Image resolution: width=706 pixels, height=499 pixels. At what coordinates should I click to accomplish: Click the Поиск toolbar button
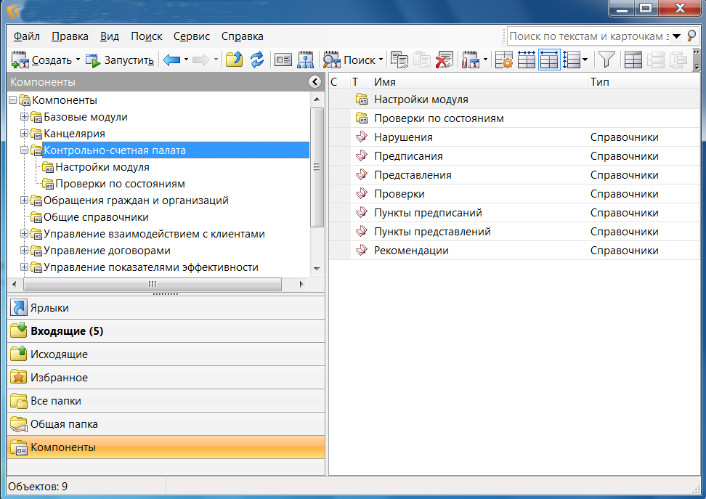point(349,60)
